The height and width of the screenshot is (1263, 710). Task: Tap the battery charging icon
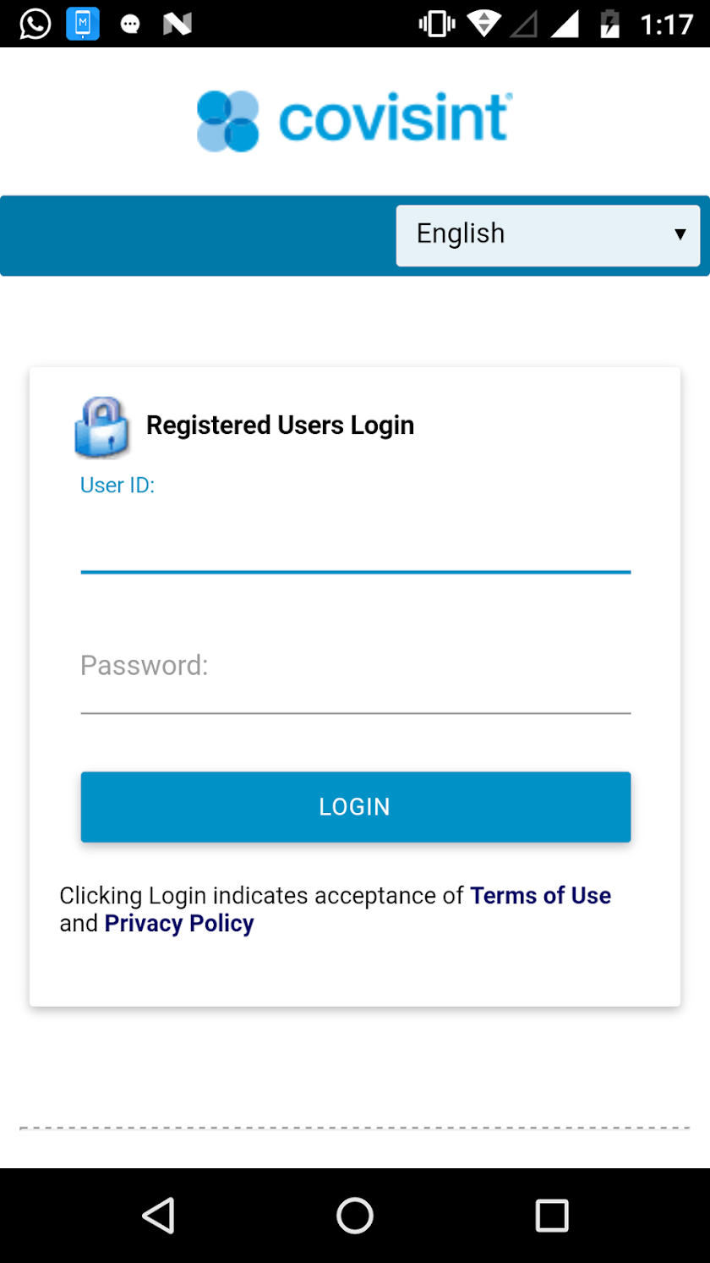[609, 24]
